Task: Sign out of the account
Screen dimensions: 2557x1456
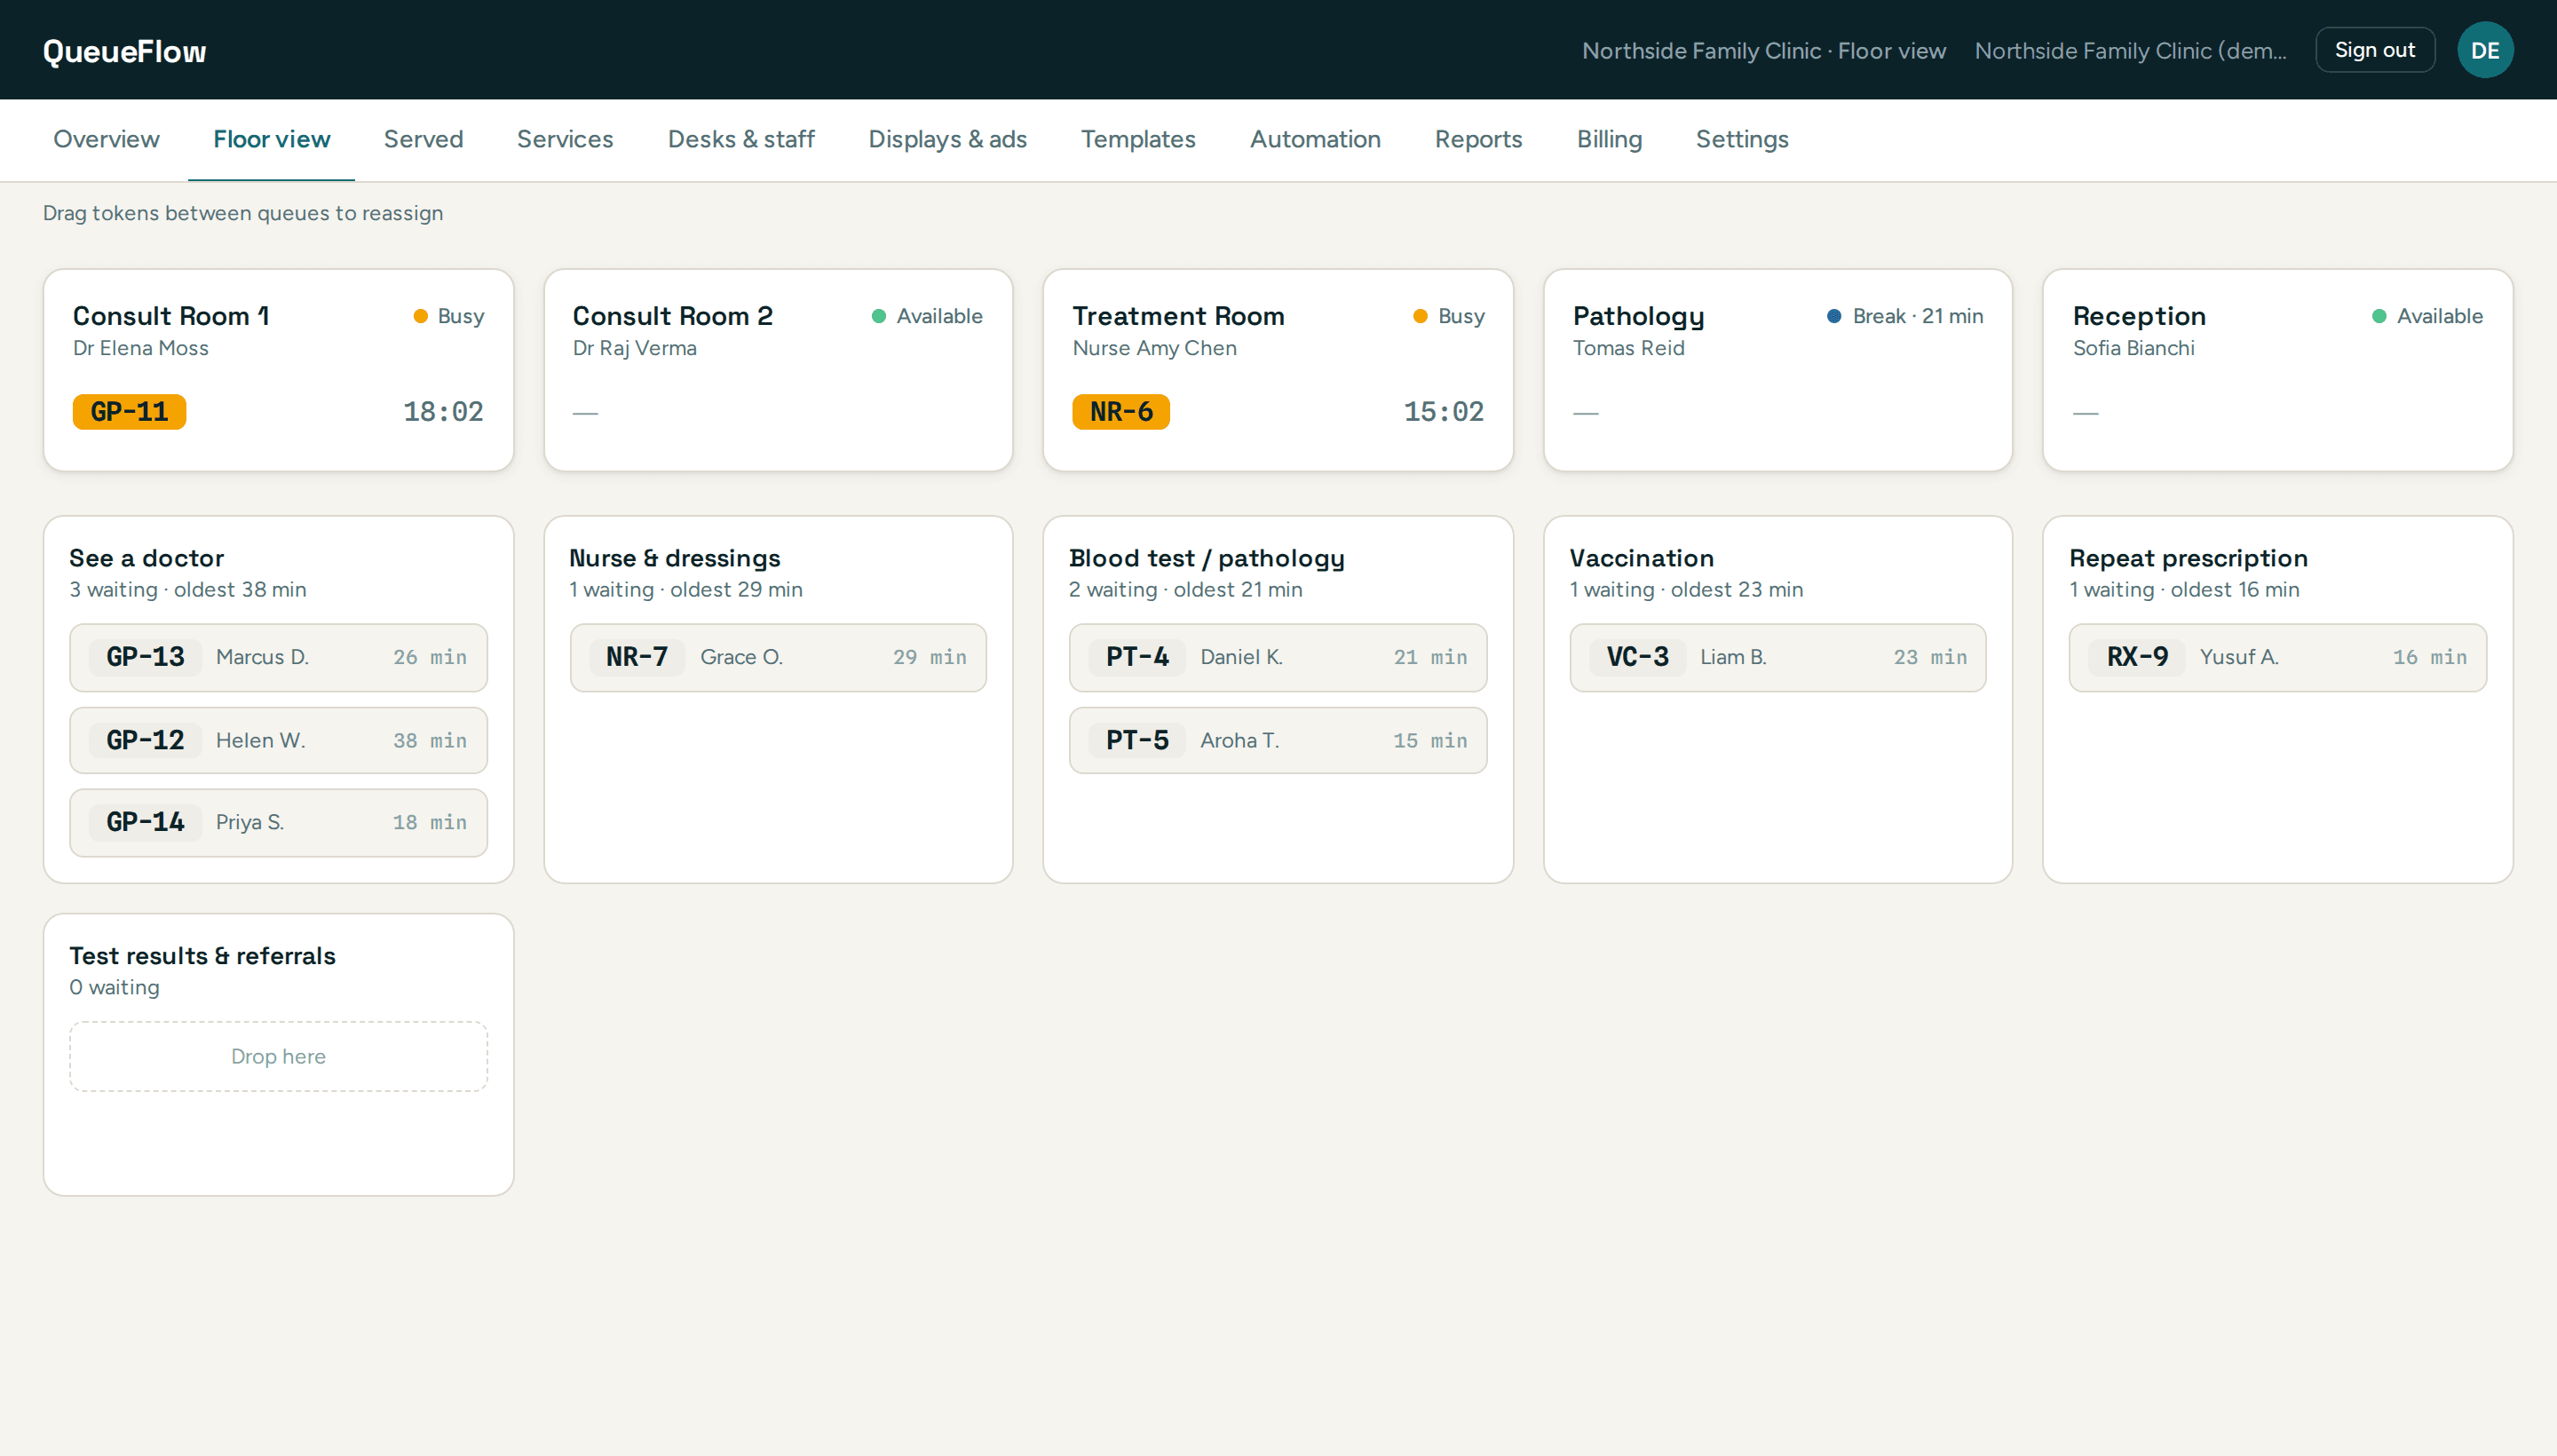Action: pos(2374,50)
